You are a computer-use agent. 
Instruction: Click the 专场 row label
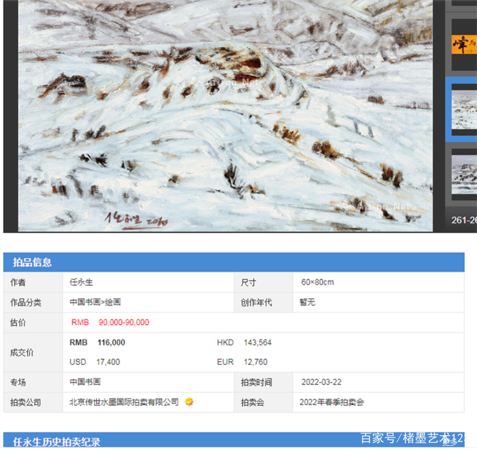click(18, 382)
